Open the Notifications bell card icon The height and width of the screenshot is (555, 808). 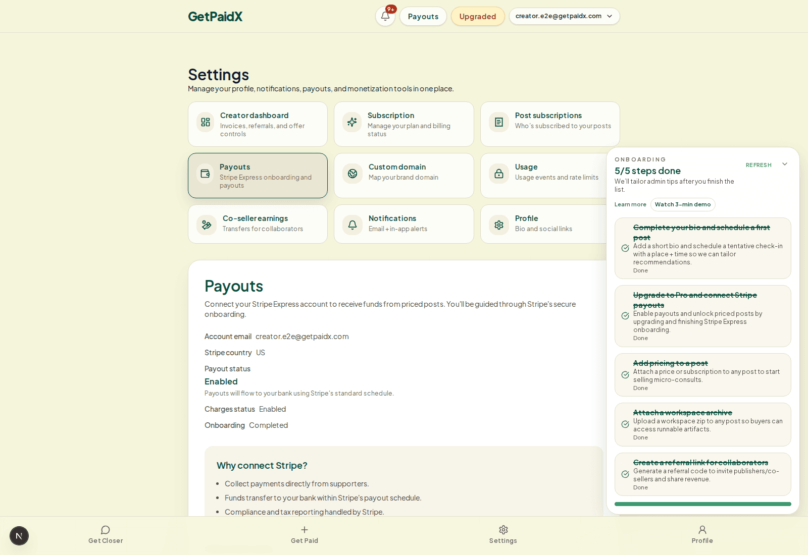coord(352,225)
